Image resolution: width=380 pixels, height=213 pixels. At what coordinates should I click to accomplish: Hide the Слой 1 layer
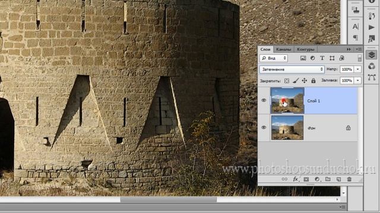tap(264, 101)
